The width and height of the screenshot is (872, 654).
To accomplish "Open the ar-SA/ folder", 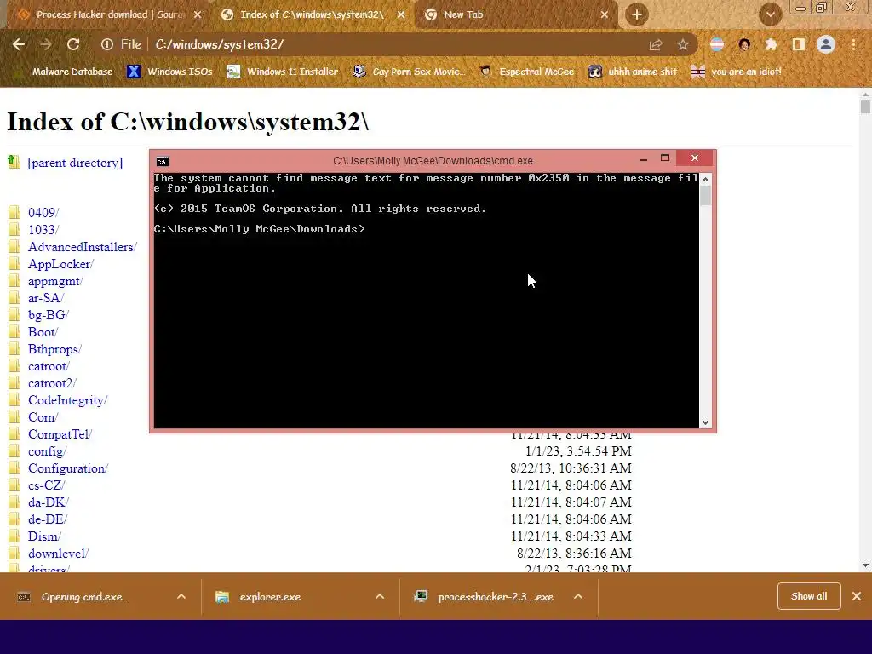I will coord(46,298).
